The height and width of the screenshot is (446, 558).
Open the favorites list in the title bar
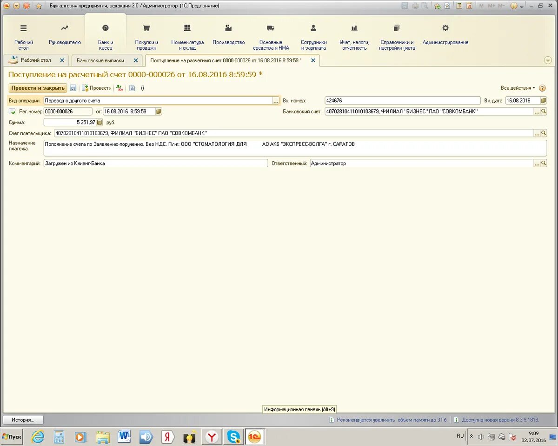pos(447,6)
